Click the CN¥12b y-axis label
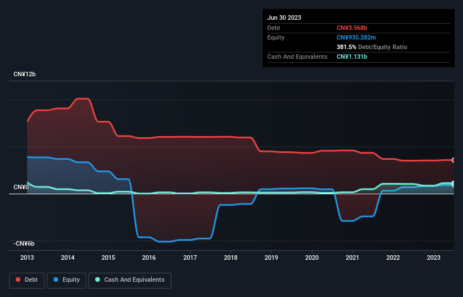Screen dimensions: 463x297 24,74
